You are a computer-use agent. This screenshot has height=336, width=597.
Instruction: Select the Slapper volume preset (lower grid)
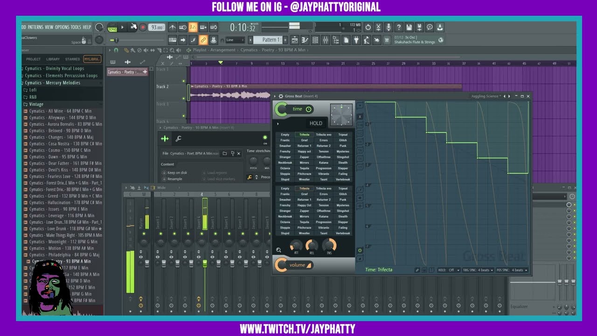343,222
